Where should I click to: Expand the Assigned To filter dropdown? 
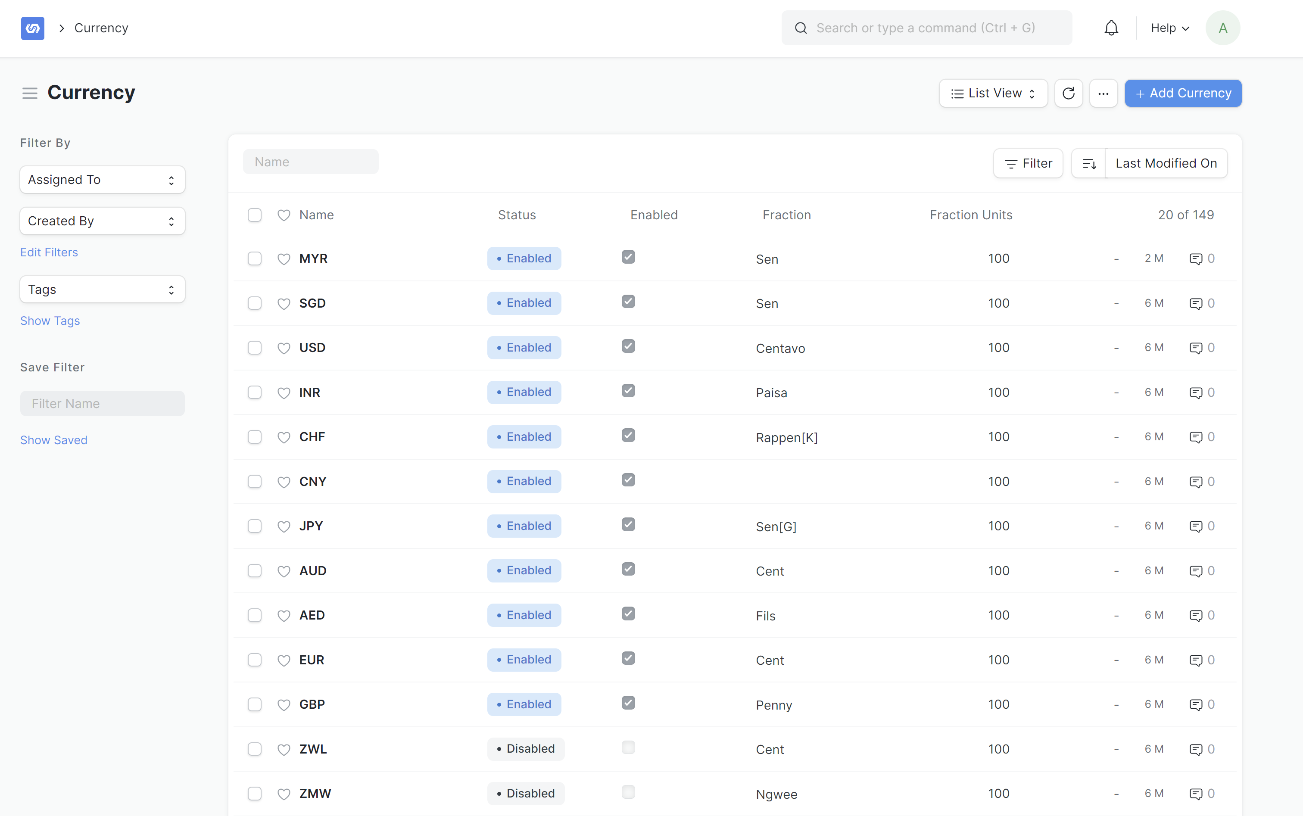103,180
